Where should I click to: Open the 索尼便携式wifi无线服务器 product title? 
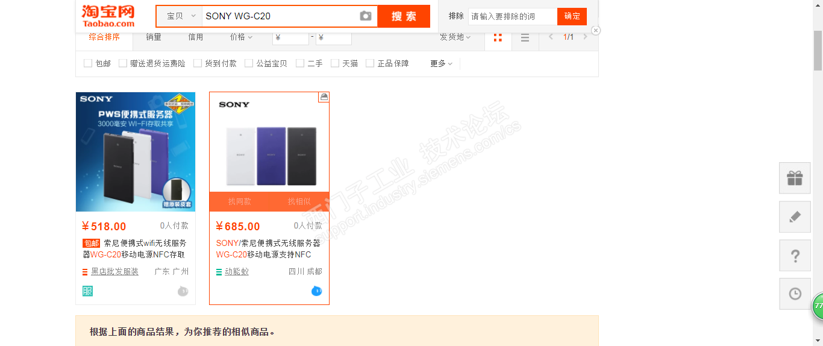135,249
